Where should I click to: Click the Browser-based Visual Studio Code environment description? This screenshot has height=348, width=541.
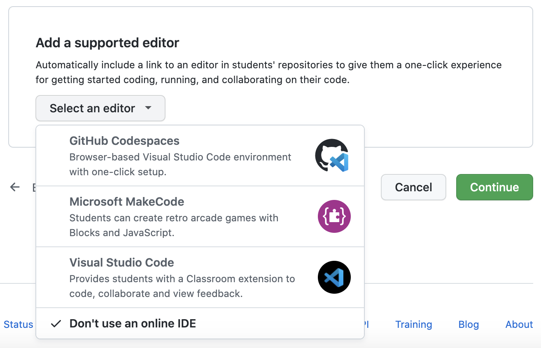pos(180,165)
